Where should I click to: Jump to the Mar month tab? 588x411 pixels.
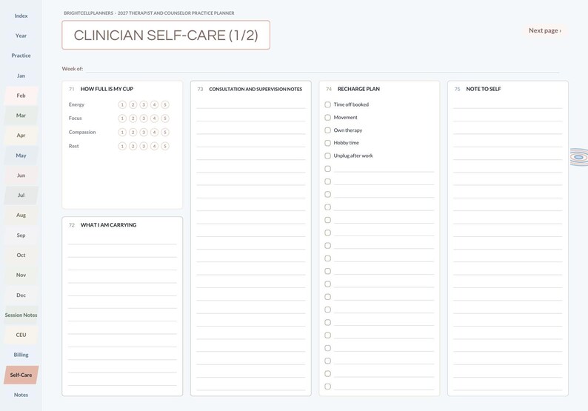(x=21, y=116)
